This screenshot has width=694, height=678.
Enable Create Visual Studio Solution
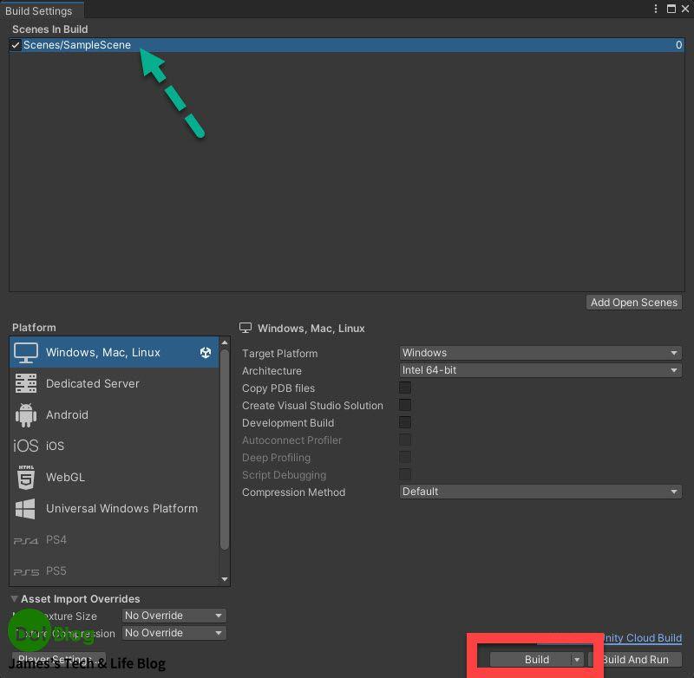pyautogui.click(x=405, y=406)
